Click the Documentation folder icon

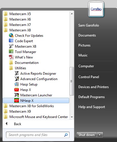click(11, 62)
